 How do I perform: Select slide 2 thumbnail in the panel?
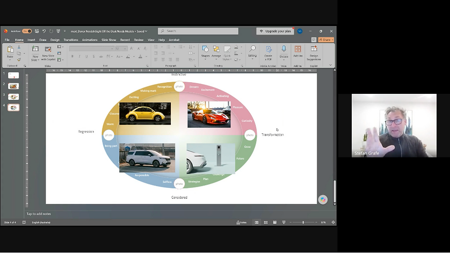coord(13,86)
